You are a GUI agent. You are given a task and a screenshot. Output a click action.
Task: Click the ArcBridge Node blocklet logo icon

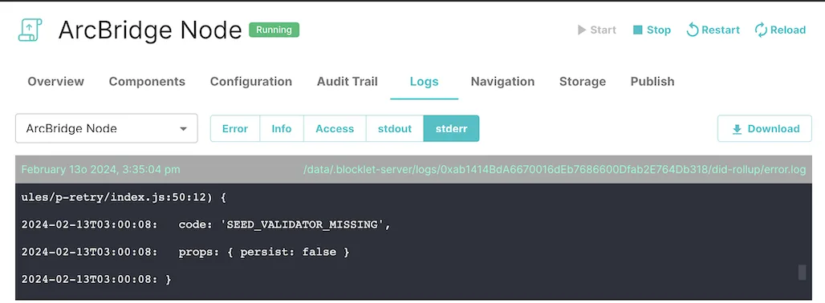point(30,30)
